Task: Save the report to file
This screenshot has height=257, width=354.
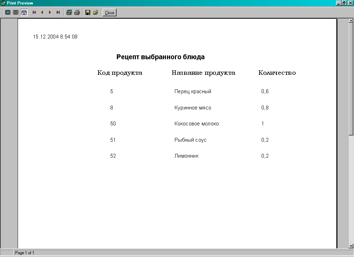Action: pyautogui.click(x=88, y=12)
